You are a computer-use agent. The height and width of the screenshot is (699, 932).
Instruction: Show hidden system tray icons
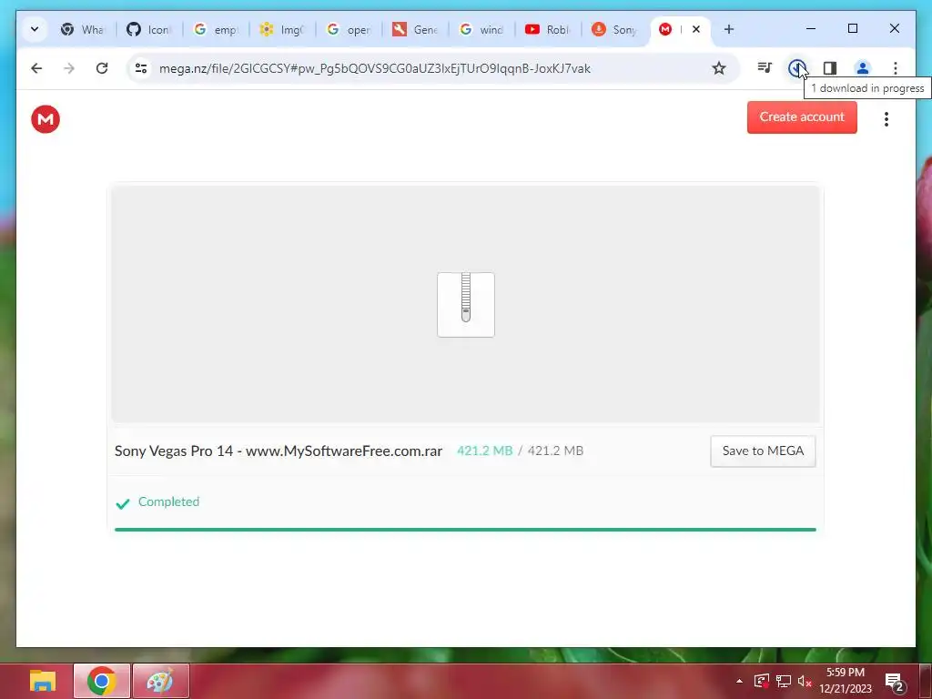tap(739, 681)
